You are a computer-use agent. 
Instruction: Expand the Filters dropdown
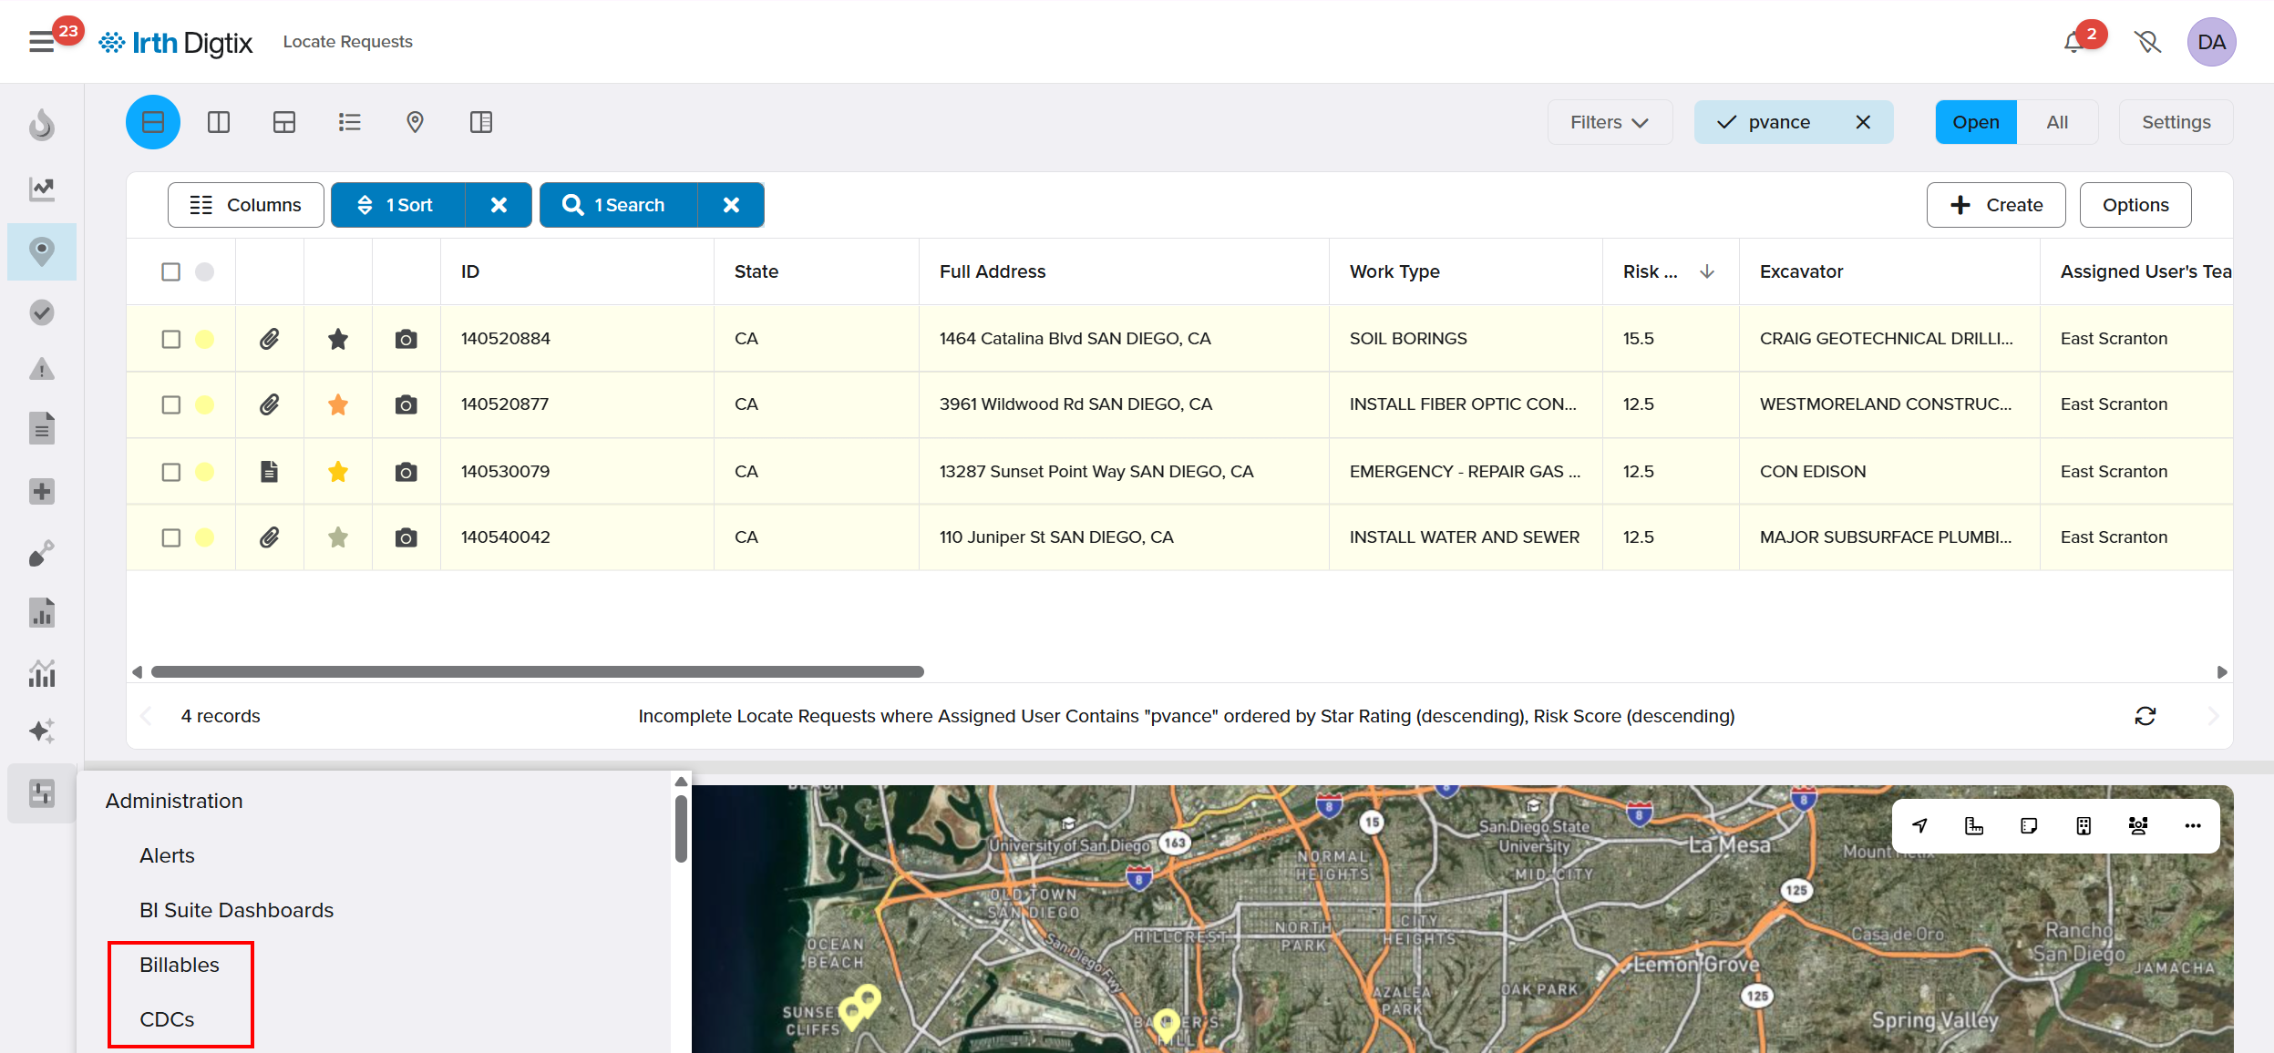(x=1609, y=122)
